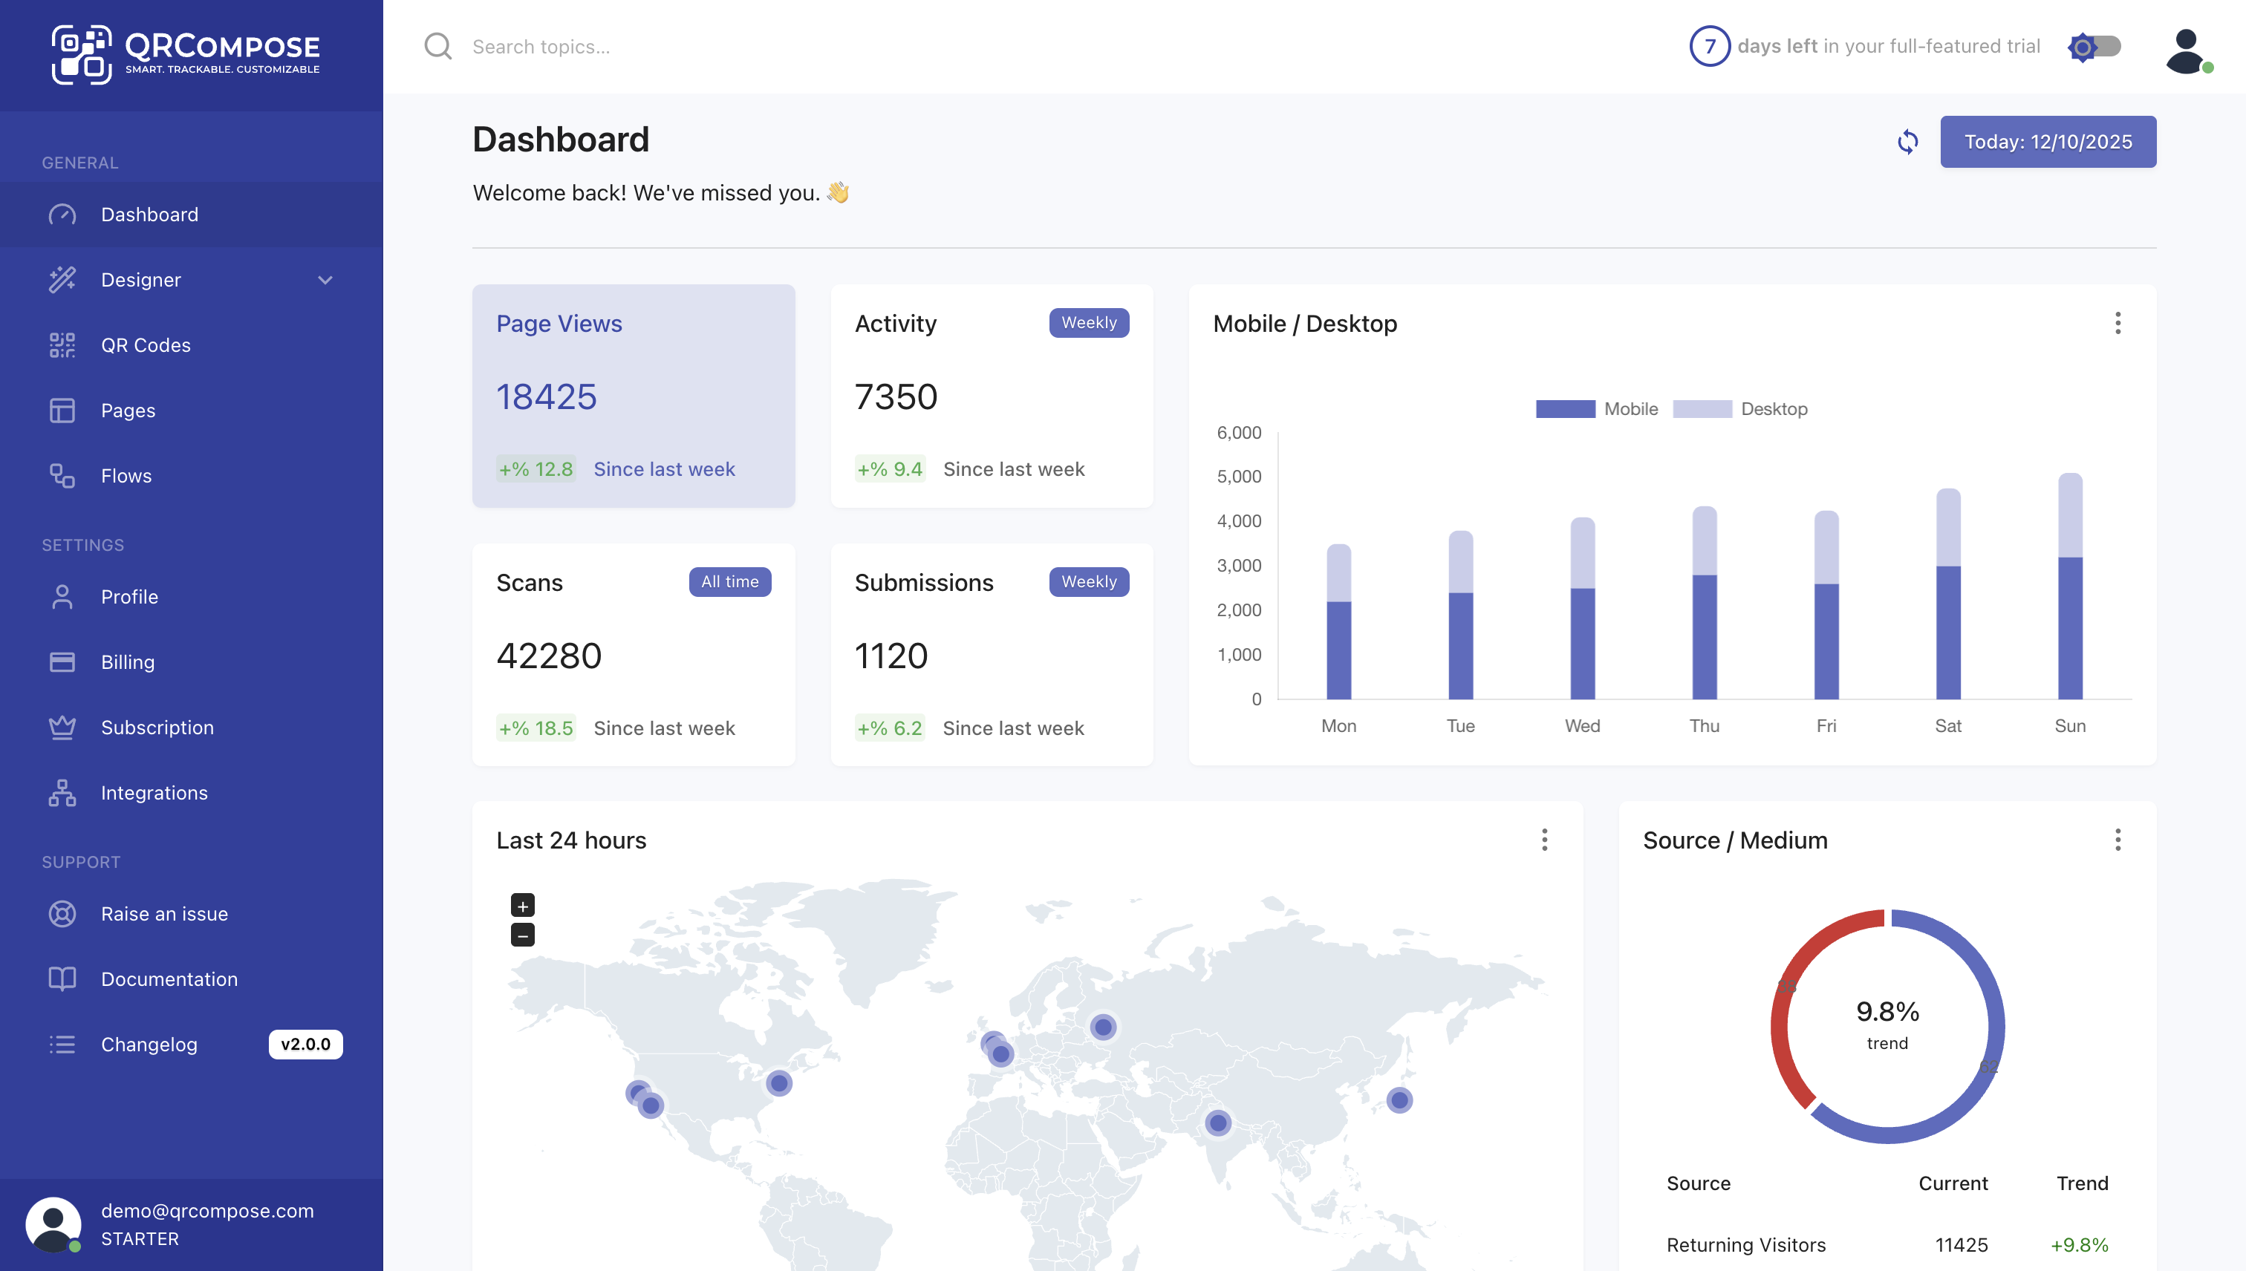Viewport: 2246px width, 1271px height.
Task: Open the QR Codes section
Action: 146,344
